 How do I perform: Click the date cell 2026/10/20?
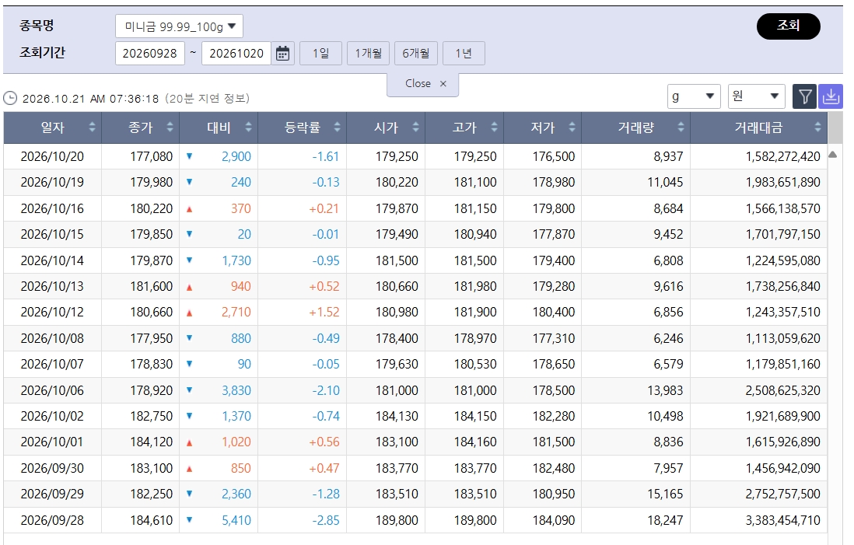52,157
